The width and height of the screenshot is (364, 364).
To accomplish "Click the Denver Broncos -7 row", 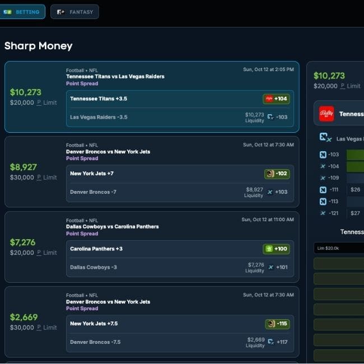I will (x=180, y=193).
